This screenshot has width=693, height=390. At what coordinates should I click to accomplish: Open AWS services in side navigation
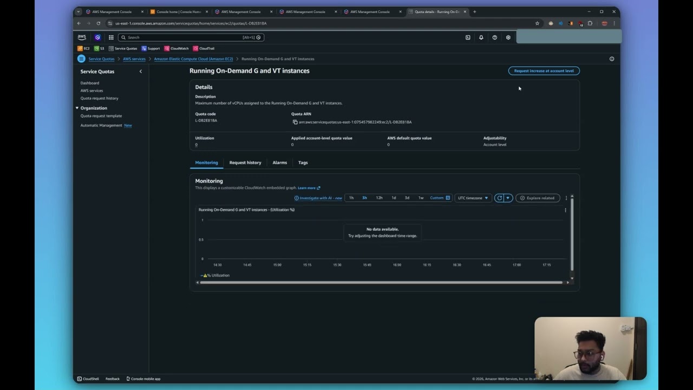pyautogui.click(x=91, y=90)
